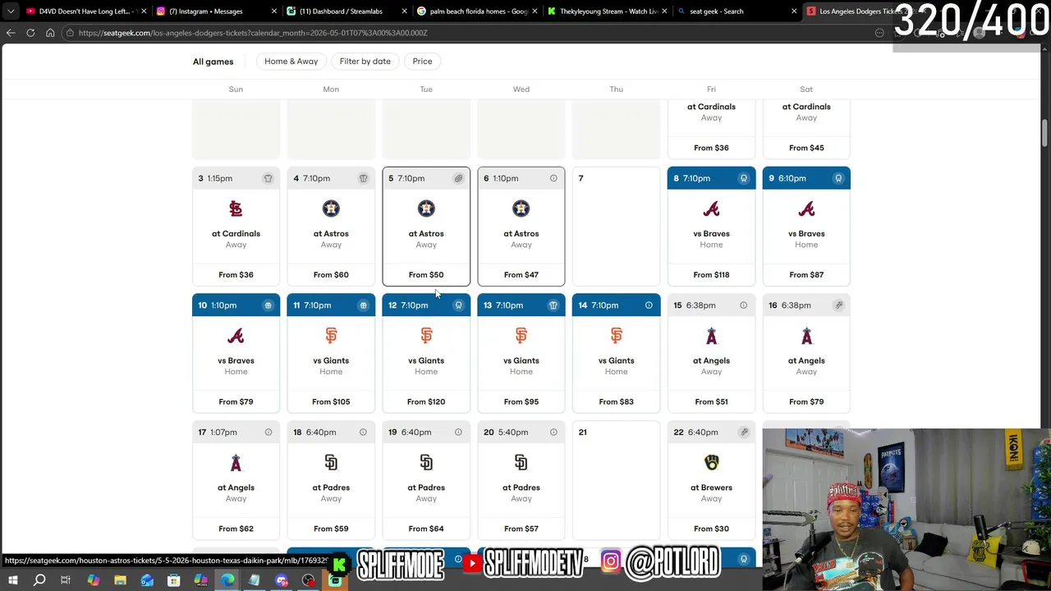Click the Braves logo on May 8
This screenshot has width=1051, height=591.
tap(711, 209)
